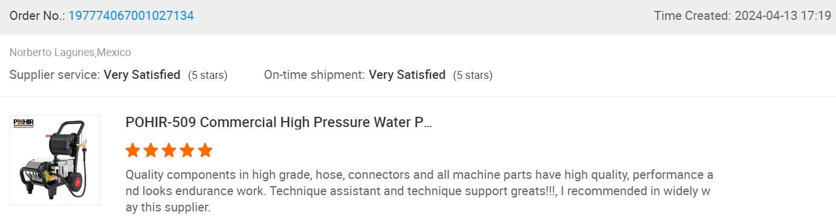Select the third orange rating star
Viewport: 836px width, 218px height.
(169, 150)
